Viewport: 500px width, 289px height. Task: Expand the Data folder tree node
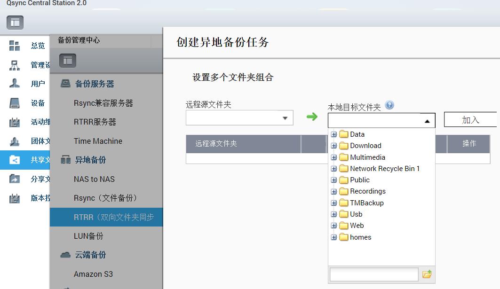click(333, 134)
